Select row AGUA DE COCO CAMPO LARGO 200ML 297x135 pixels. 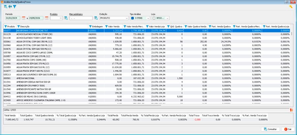[147, 53]
